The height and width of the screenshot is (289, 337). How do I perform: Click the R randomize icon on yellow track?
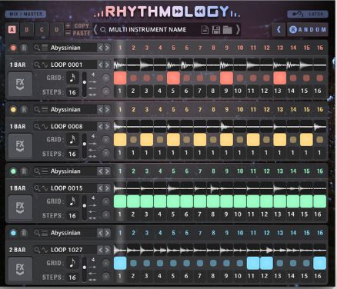[x=24, y=110]
